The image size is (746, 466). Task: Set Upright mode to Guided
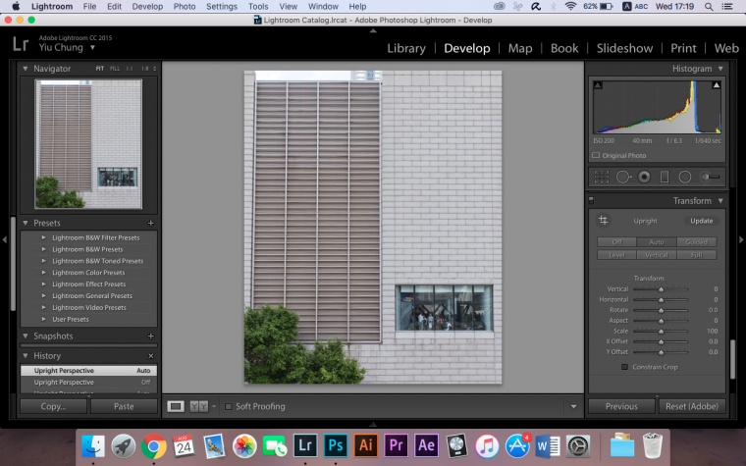tap(697, 242)
